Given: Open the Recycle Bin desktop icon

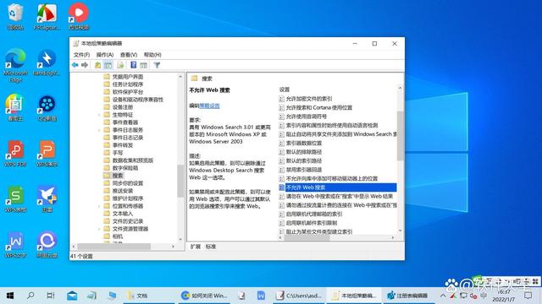Looking at the screenshot, I should 15,17.
